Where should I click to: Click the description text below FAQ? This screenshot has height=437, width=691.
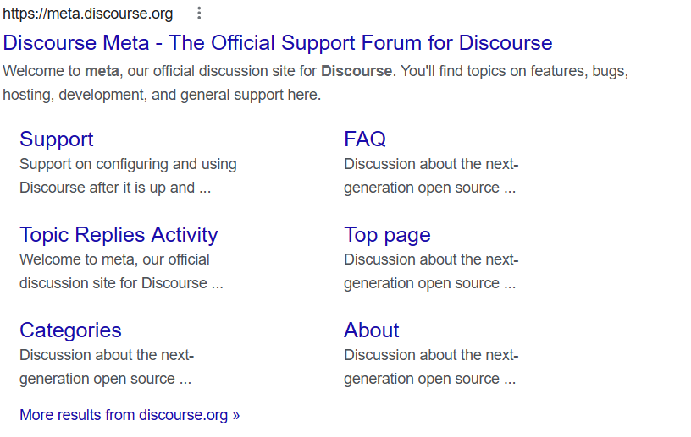(x=430, y=176)
